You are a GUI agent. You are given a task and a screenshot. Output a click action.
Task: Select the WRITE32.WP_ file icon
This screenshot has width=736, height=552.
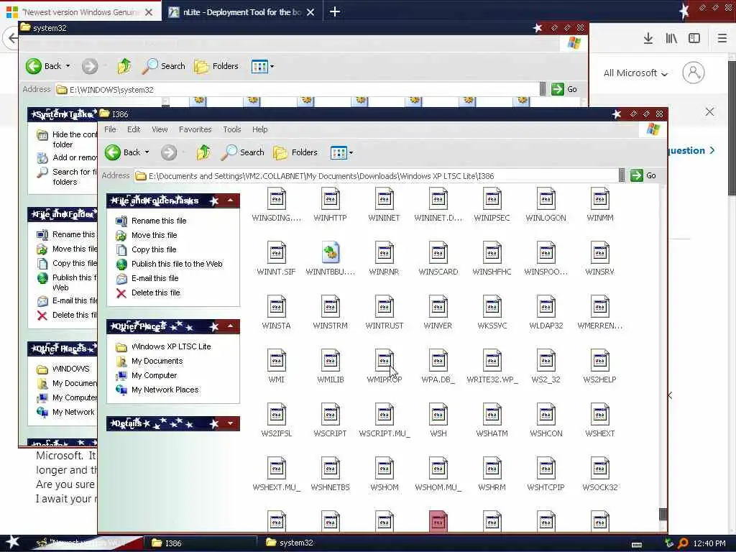(492, 361)
